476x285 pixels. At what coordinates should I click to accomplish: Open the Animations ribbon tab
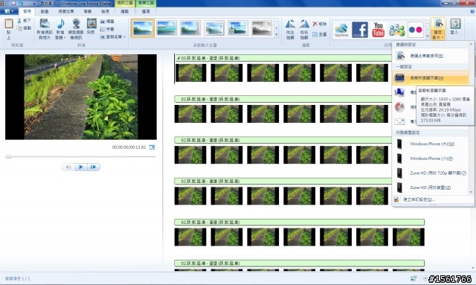(45, 11)
